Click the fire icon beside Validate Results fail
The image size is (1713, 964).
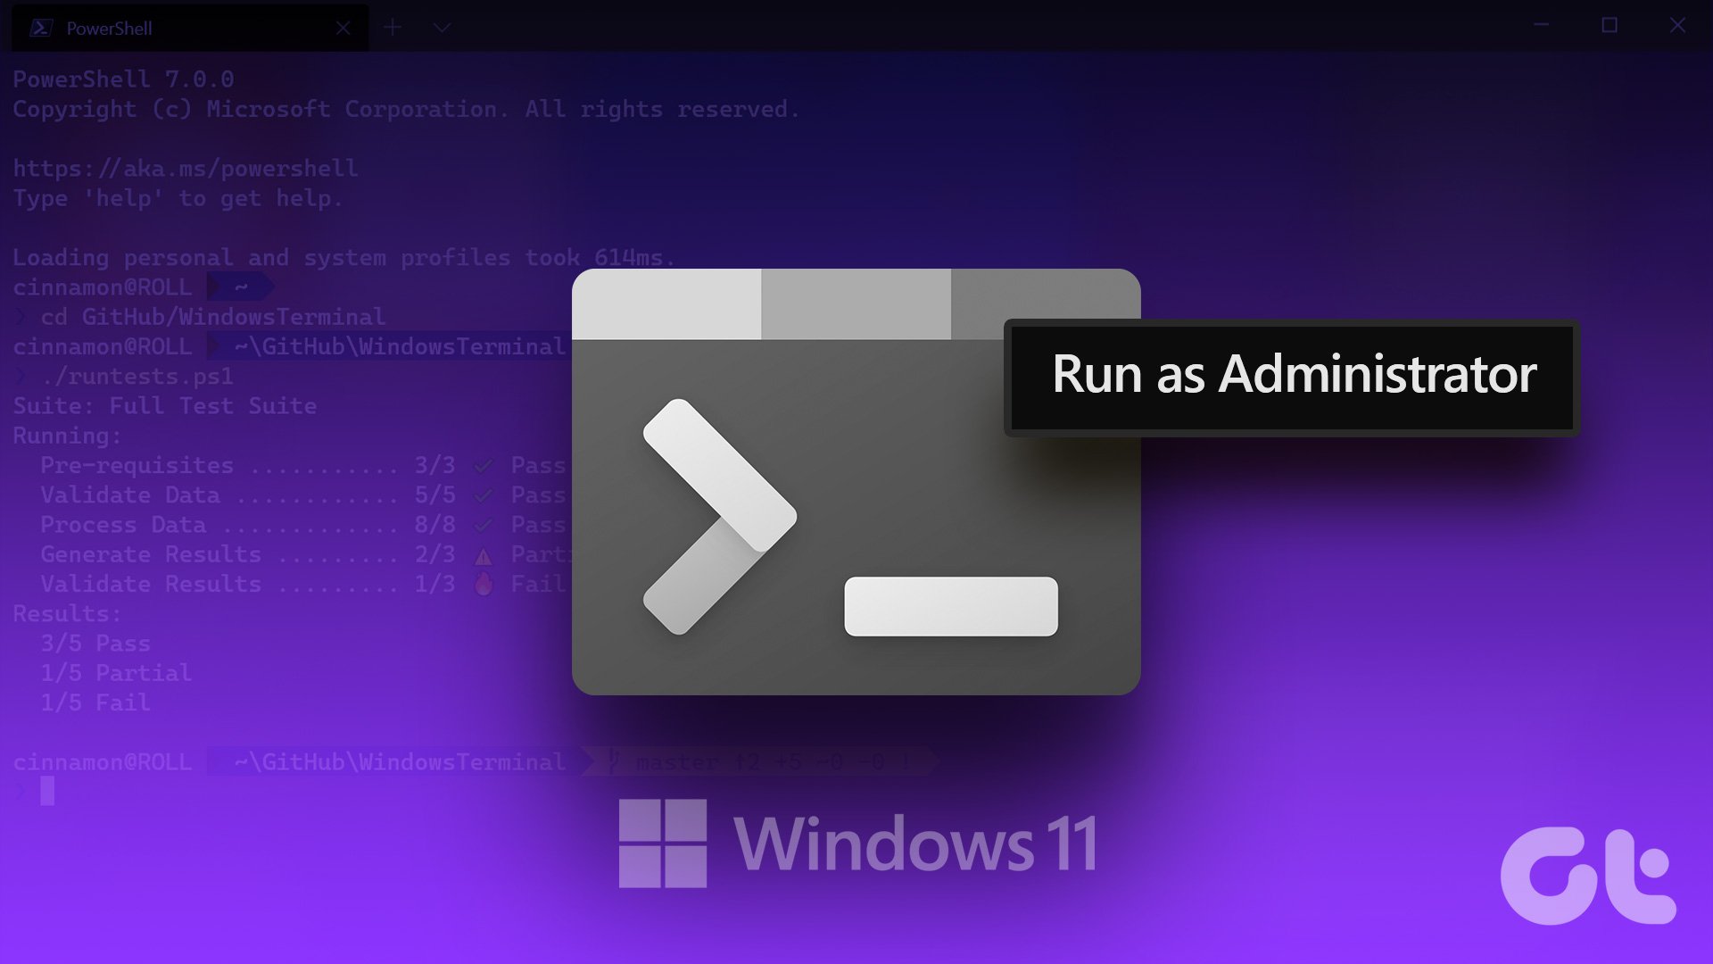[484, 584]
